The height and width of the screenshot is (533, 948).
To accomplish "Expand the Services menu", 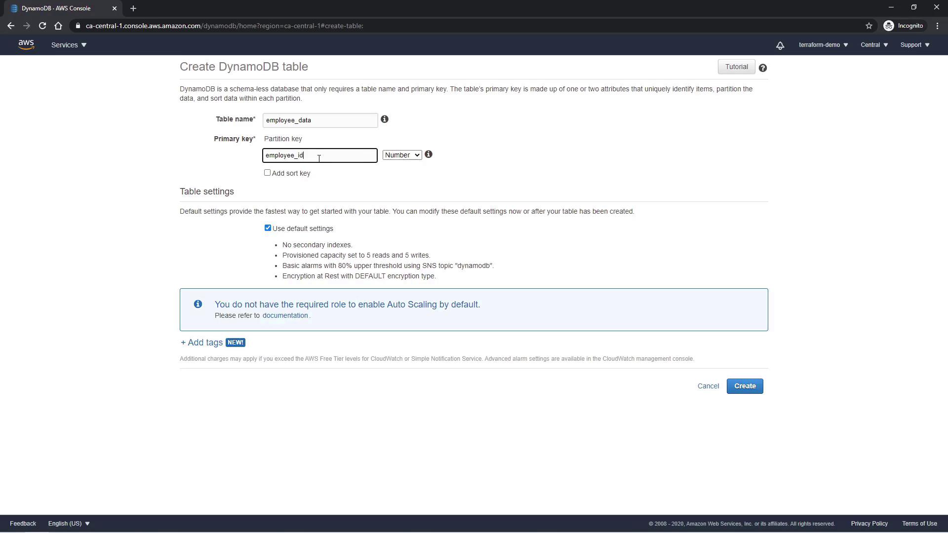I will (69, 45).
